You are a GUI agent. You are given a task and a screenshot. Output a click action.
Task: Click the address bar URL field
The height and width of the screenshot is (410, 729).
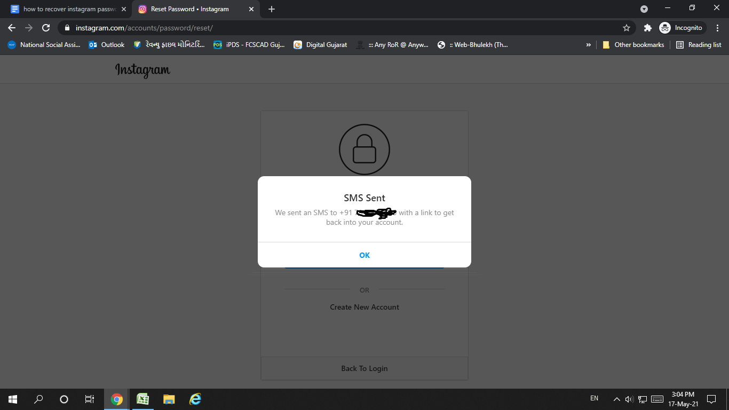pyautogui.click(x=342, y=28)
